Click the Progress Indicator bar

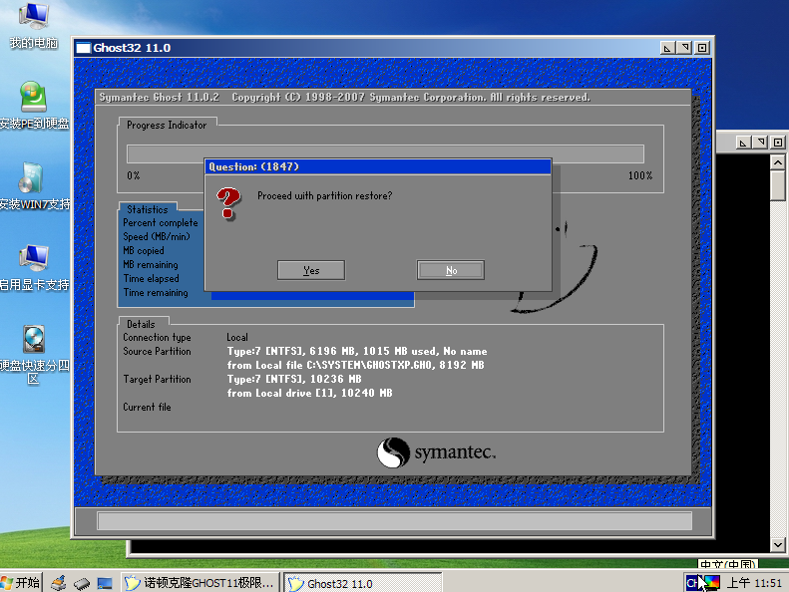click(x=385, y=153)
